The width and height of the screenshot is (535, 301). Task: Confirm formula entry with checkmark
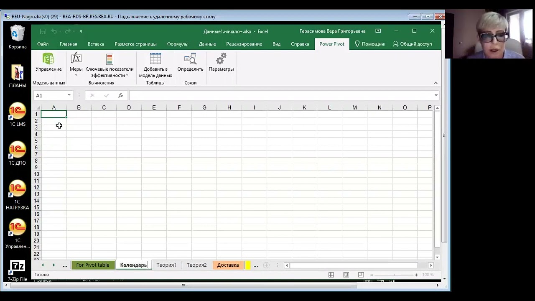(x=106, y=95)
